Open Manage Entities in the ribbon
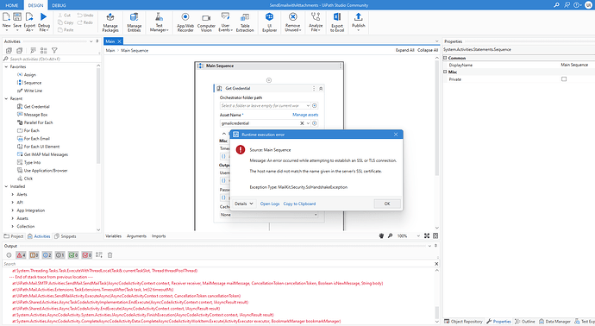Screen dimensions: 595x326 pos(134,22)
